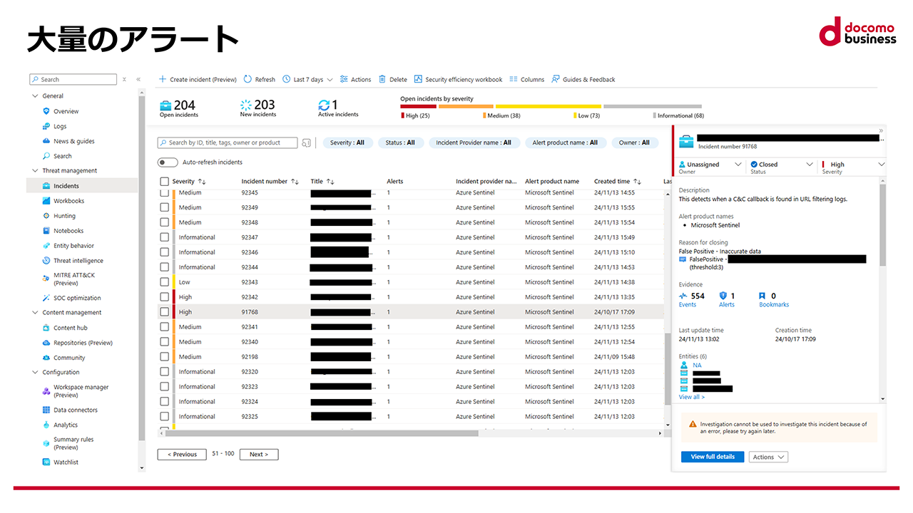
Task: Click the orange Medium (38) severity bar
Action: click(x=466, y=107)
